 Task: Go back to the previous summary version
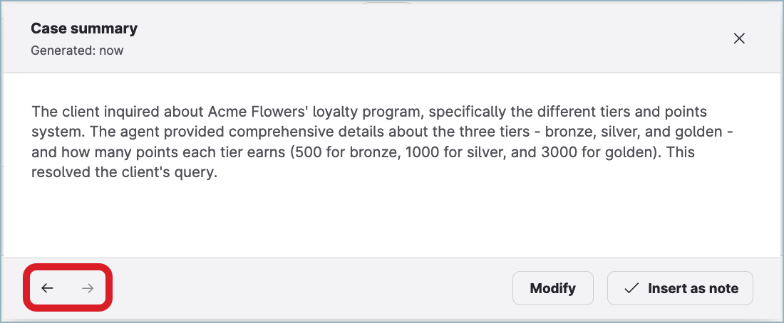[48, 288]
